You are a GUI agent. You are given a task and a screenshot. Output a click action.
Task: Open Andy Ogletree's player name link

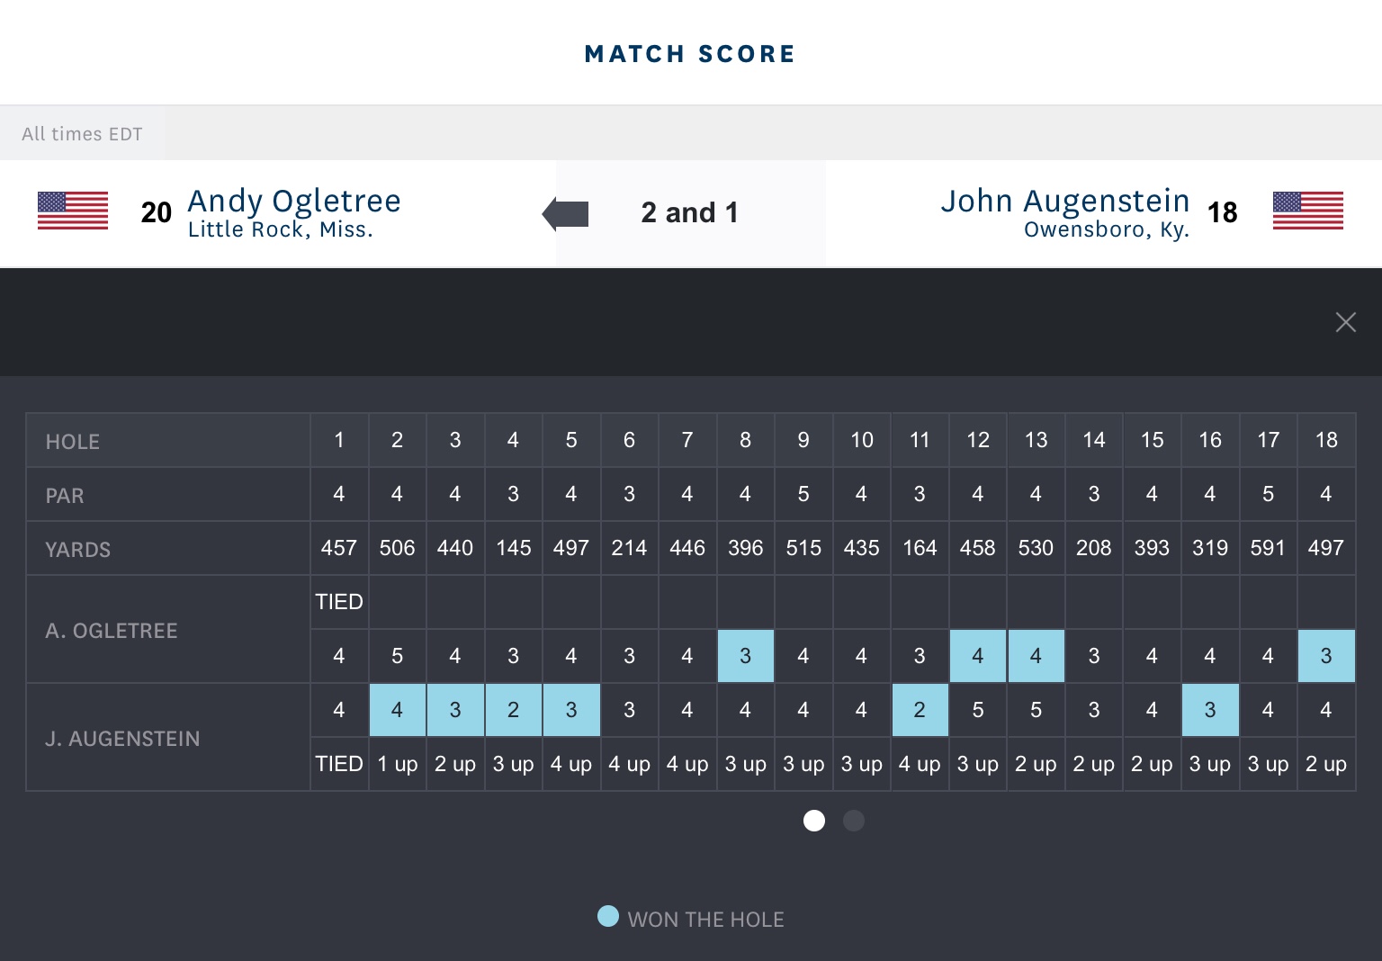pos(293,201)
